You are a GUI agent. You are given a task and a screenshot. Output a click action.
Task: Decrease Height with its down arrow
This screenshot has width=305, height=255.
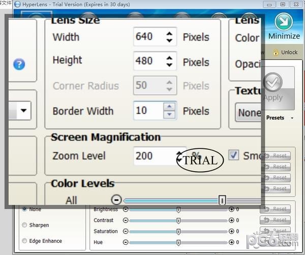(x=169, y=65)
